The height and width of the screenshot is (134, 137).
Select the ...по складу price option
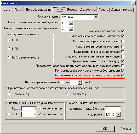67,94
